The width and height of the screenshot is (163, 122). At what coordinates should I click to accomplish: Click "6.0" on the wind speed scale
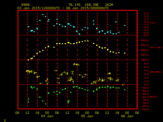pyautogui.click(x=146, y=64)
